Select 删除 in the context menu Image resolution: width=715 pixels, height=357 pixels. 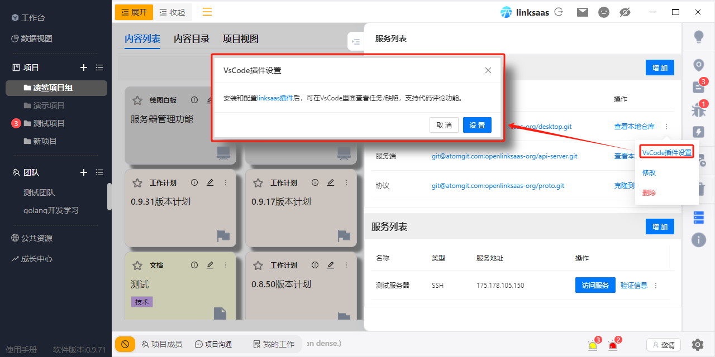(649, 192)
